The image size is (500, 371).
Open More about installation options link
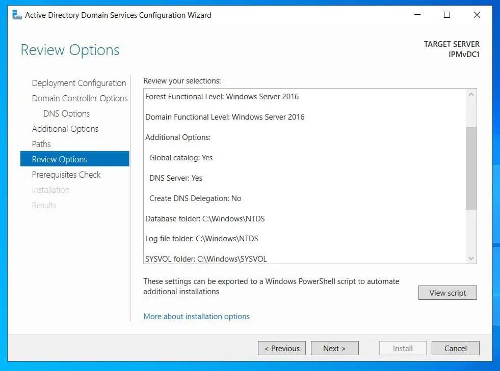coord(196,316)
